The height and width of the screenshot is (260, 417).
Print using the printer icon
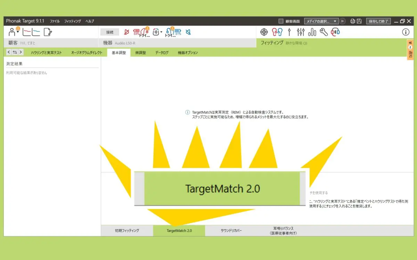click(353, 21)
